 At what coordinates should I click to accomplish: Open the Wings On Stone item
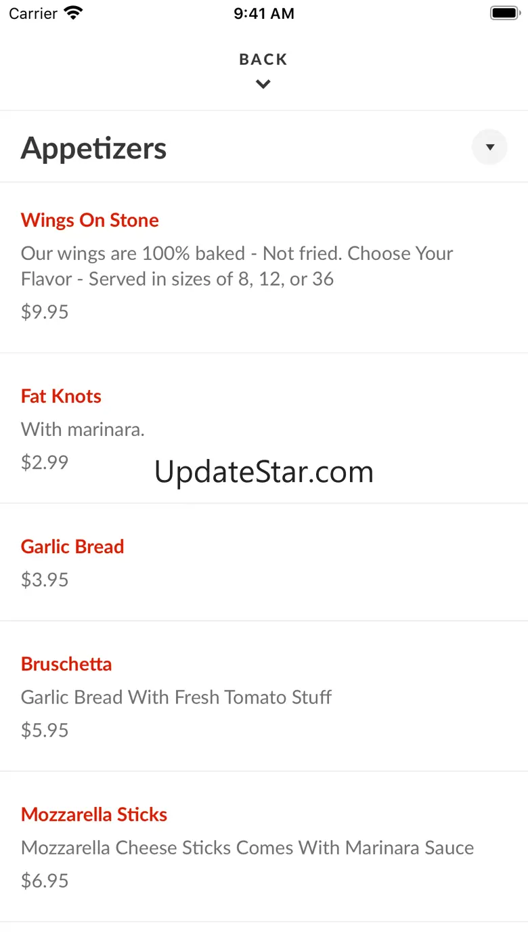pyautogui.click(x=90, y=220)
